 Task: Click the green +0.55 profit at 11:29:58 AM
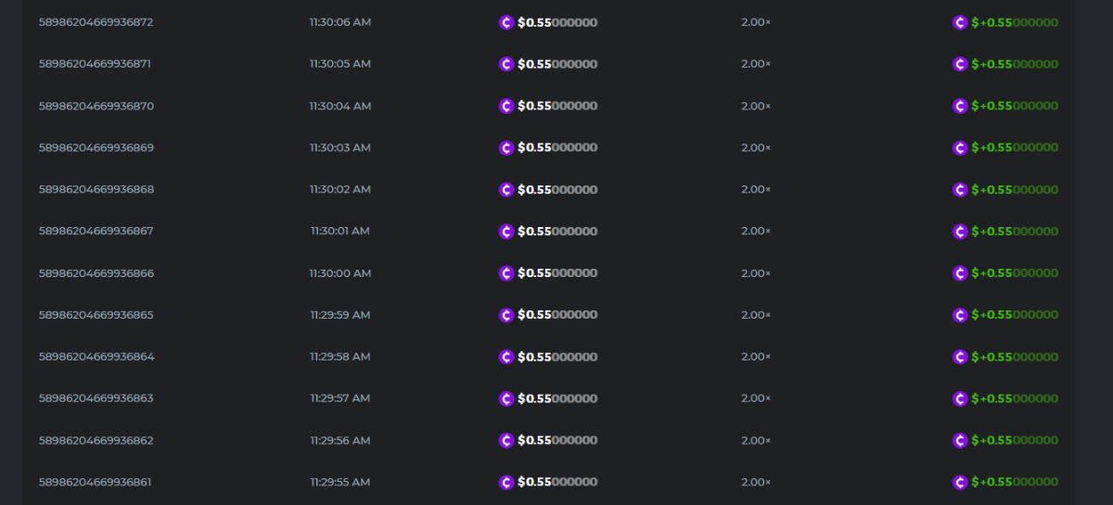1015,357
